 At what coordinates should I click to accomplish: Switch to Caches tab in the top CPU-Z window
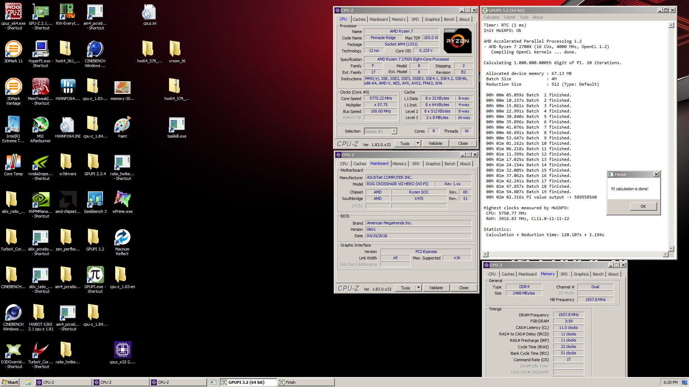359,19
